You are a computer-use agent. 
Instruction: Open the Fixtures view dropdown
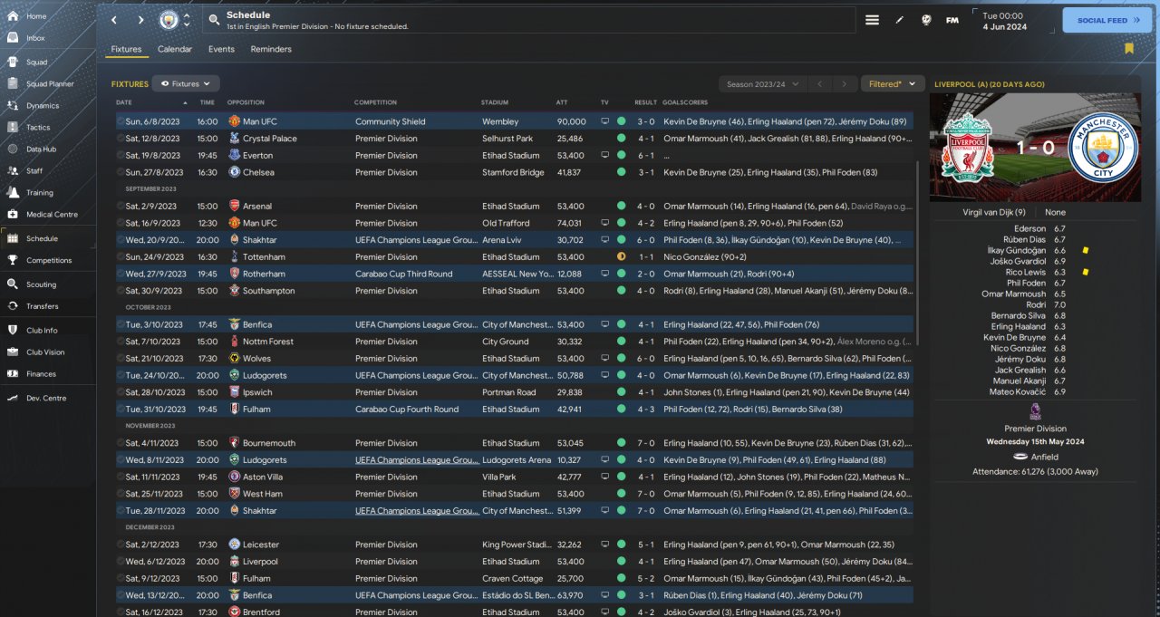(186, 83)
